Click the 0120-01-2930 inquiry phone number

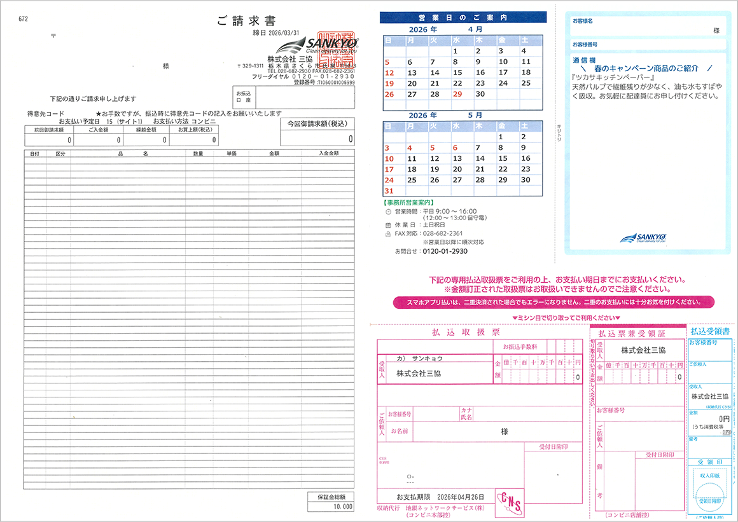click(x=445, y=252)
